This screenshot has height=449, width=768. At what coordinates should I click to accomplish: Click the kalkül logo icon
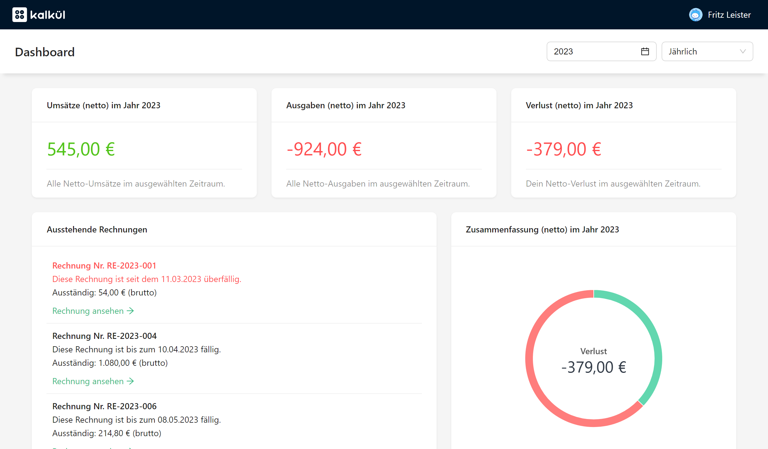20,15
